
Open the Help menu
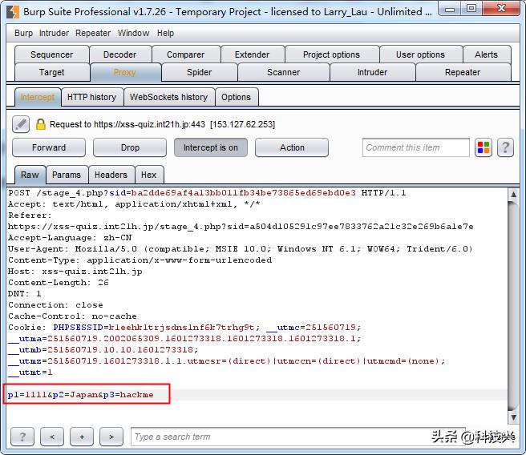point(166,33)
